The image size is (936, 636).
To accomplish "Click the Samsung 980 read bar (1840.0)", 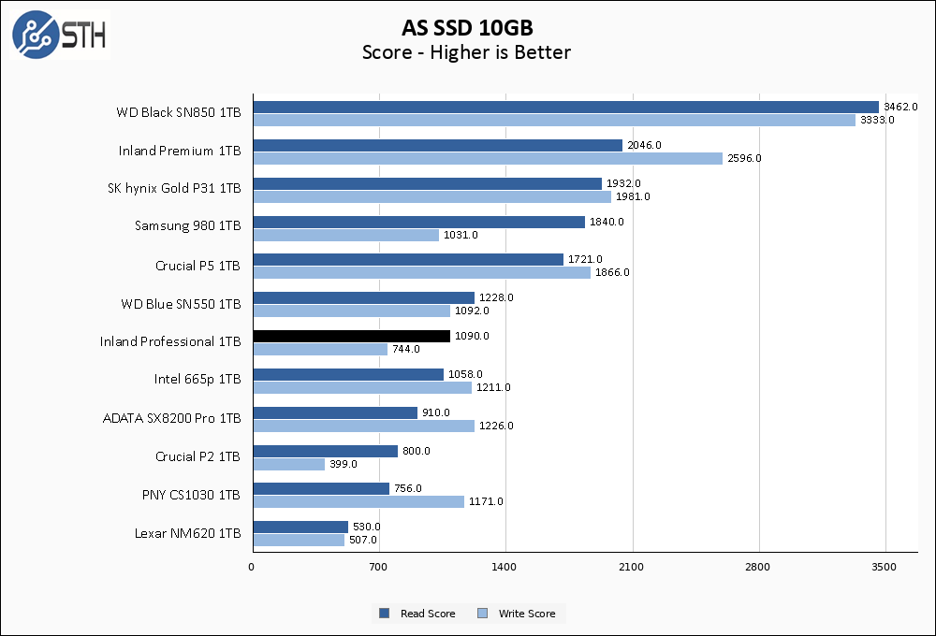I will click(x=419, y=222).
